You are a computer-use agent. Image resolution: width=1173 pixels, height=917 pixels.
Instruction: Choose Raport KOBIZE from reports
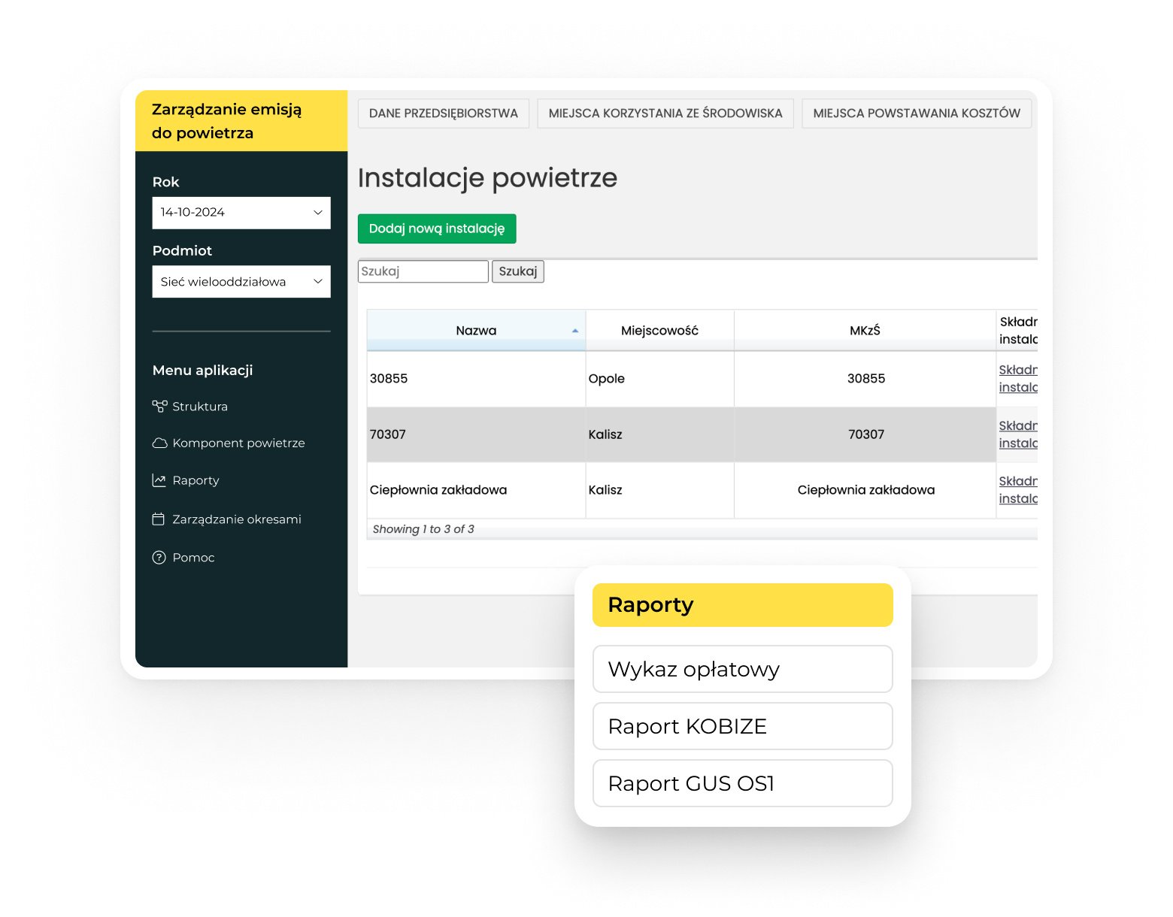pyautogui.click(x=742, y=726)
